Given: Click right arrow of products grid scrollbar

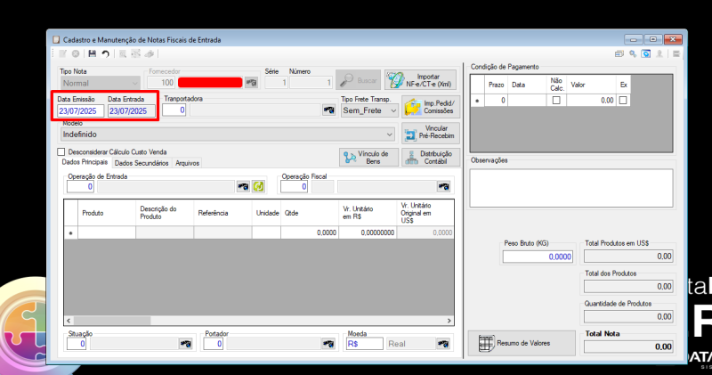Looking at the screenshot, I should coord(449,321).
